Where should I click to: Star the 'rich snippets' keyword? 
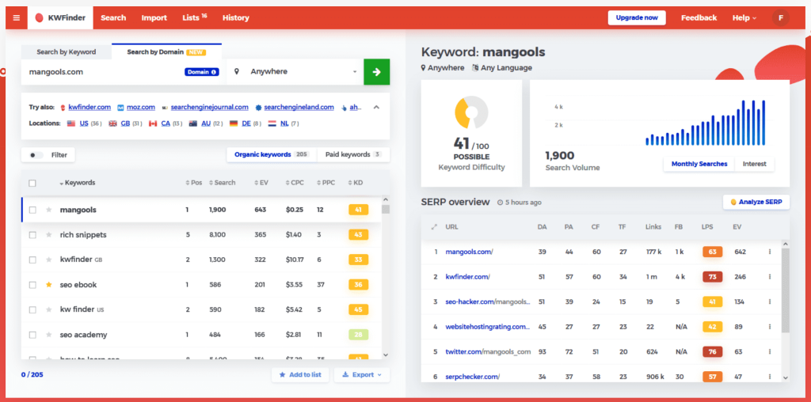pos(48,235)
